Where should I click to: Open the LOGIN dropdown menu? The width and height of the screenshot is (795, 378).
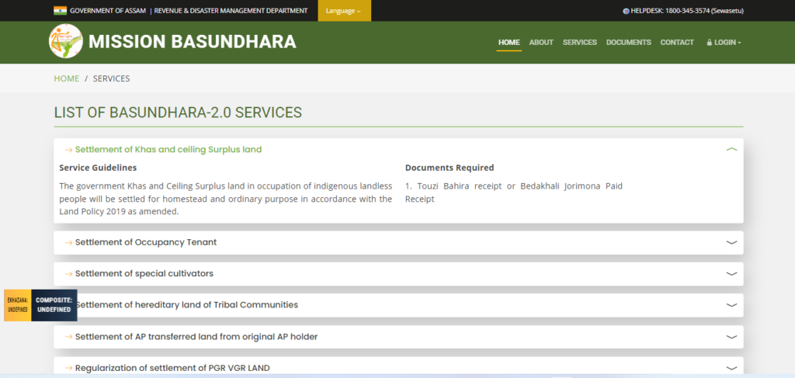point(724,43)
